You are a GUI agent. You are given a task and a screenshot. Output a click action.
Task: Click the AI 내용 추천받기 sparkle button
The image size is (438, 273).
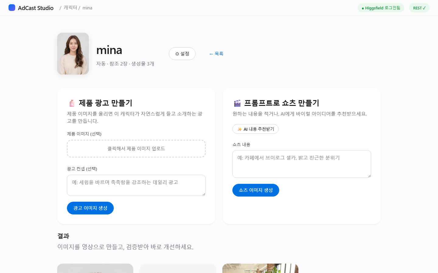pos(255,129)
